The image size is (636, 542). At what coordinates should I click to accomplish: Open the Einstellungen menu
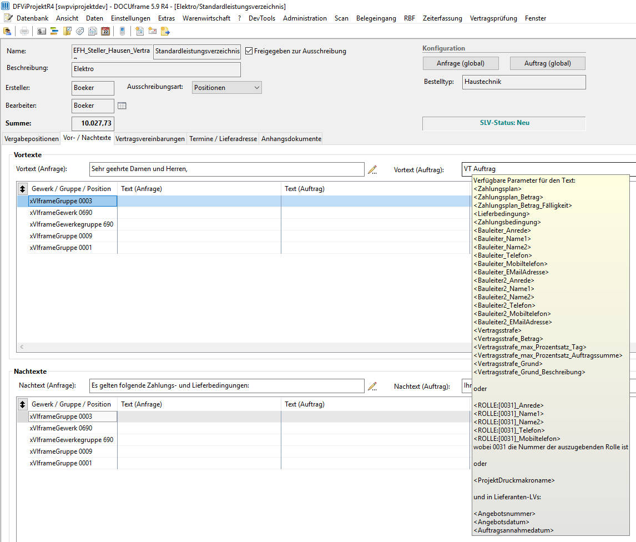tap(130, 18)
